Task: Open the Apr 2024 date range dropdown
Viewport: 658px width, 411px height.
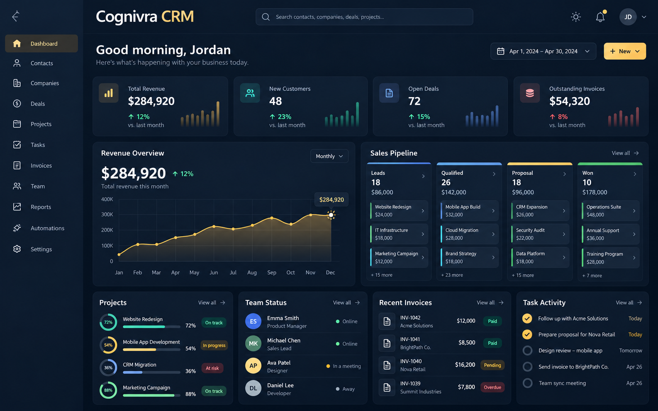Action: pos(543,51)
